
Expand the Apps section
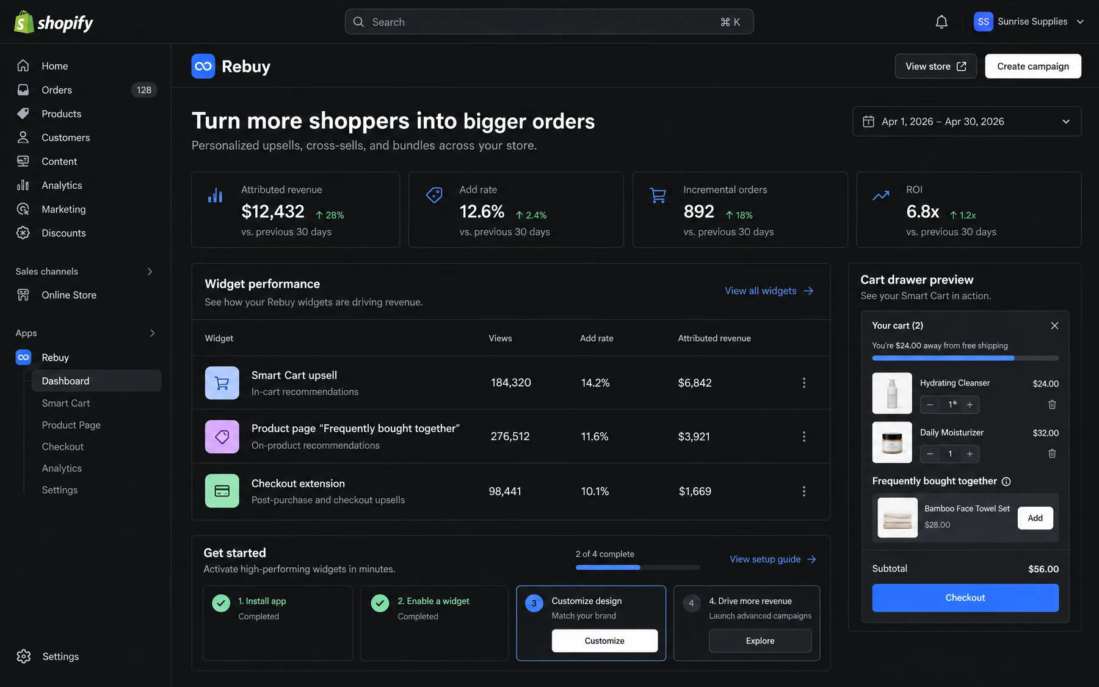click(152, 333)
